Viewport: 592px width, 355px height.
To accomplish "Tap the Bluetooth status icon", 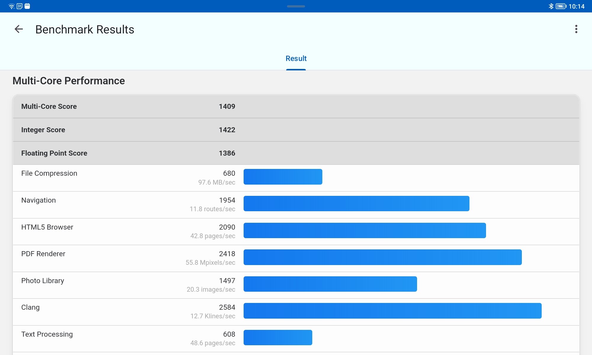I will click(551, 6).
